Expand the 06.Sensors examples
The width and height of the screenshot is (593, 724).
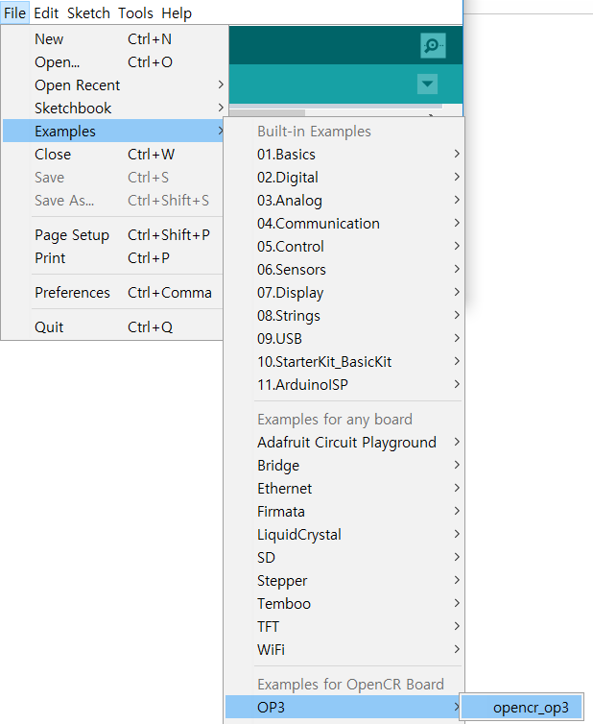(344, 270)
